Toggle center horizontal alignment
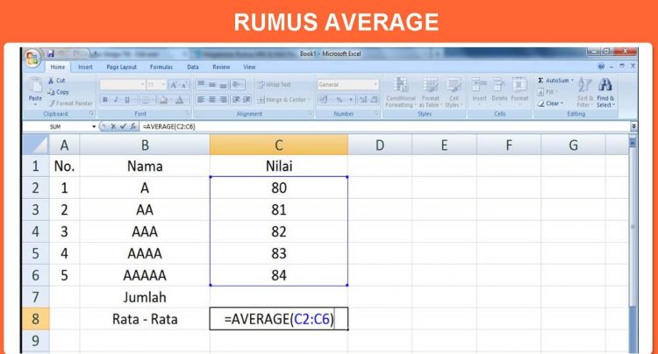The height and width of the screenshot is (354, 658). 212,100
